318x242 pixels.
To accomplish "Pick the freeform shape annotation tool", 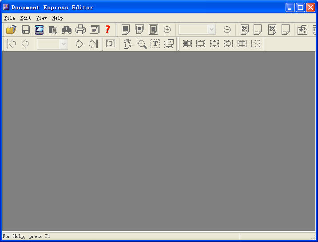I will click(x=228, y=44).
